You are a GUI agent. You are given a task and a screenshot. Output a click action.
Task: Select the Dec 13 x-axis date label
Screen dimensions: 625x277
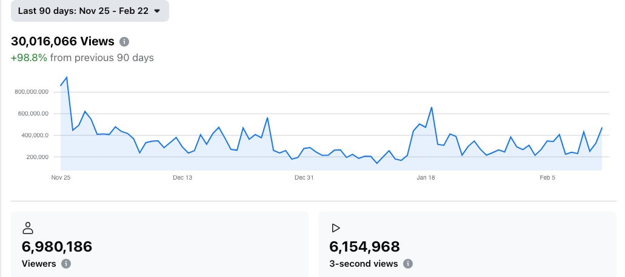[182, 178]
